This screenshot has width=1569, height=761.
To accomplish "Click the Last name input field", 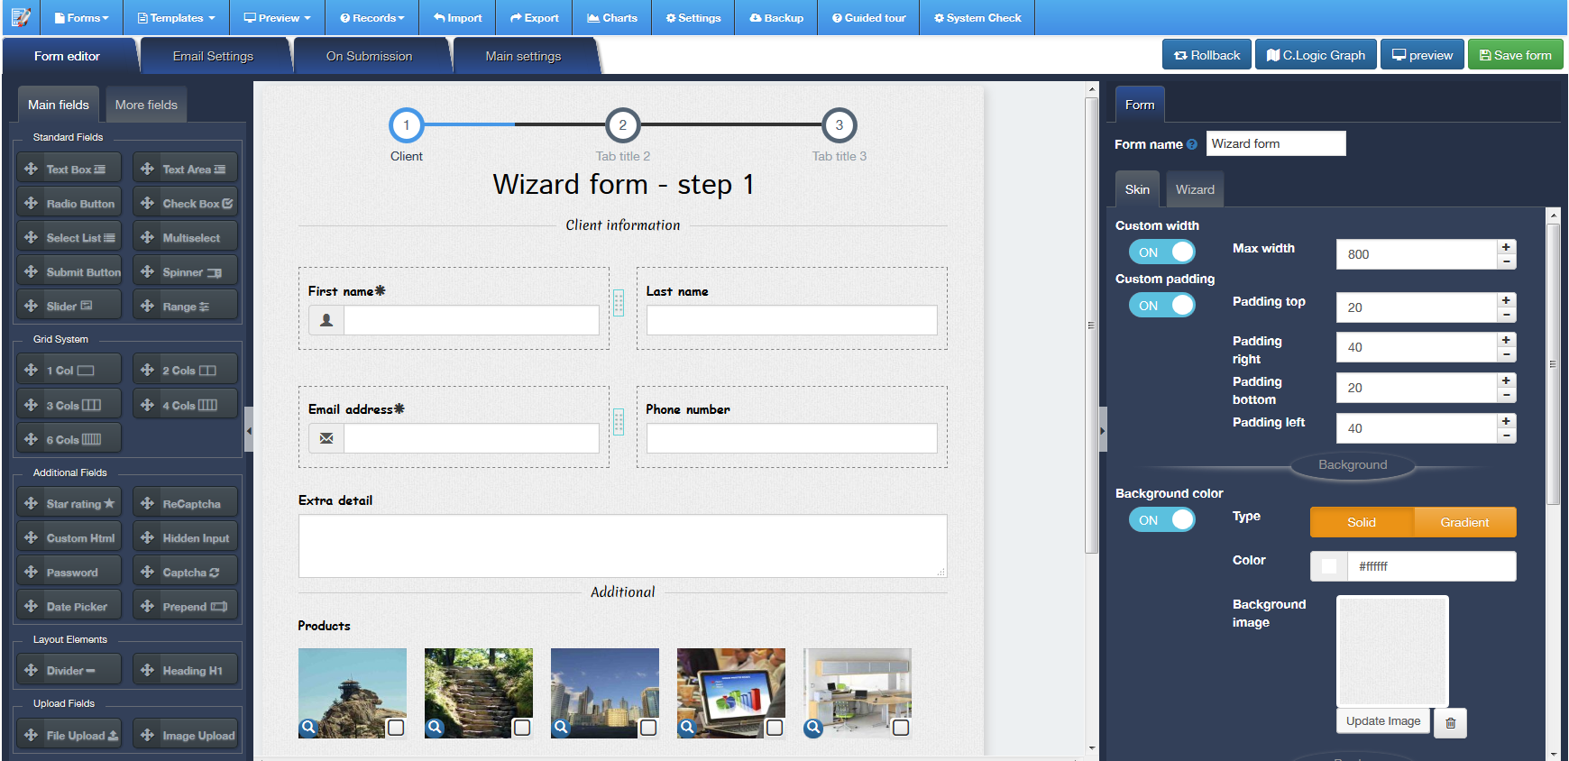I will click(792, 320).
